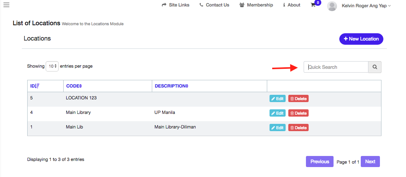Image resolution: width=406 pixels, height=177 pixels.
Task: Open the hamburger sidebar menu
Action: coord(6,5)
